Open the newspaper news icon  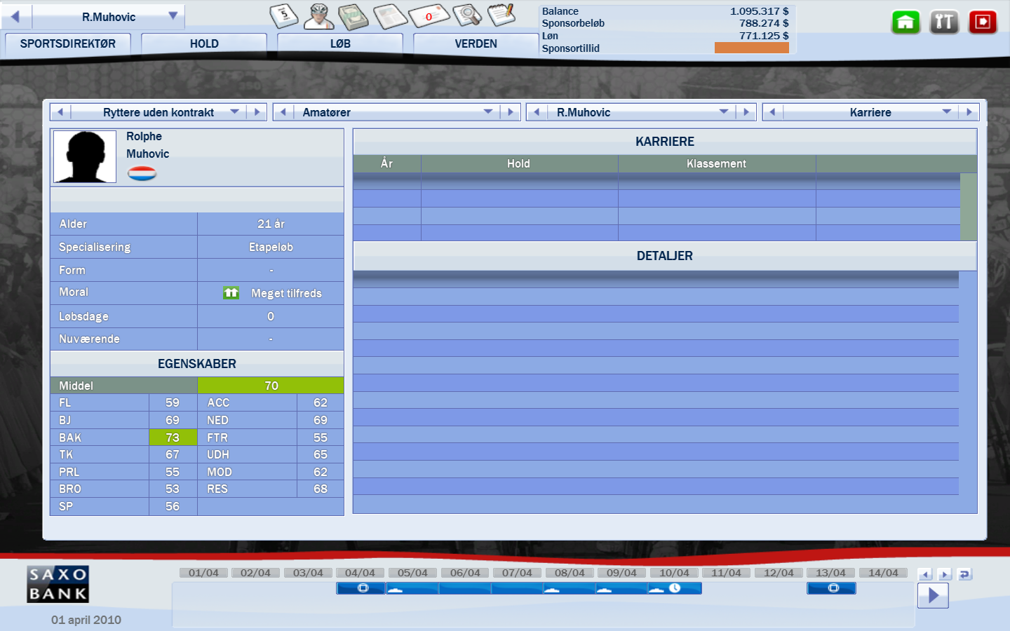(x=389, y=15)
